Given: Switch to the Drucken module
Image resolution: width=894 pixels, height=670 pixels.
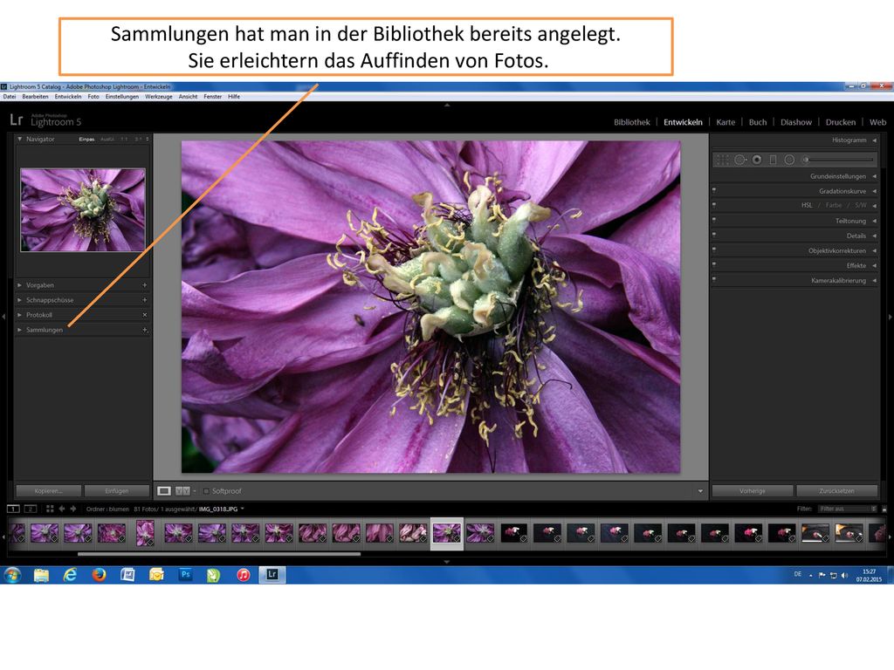Looking at the screenshot, I should point(841,122).
